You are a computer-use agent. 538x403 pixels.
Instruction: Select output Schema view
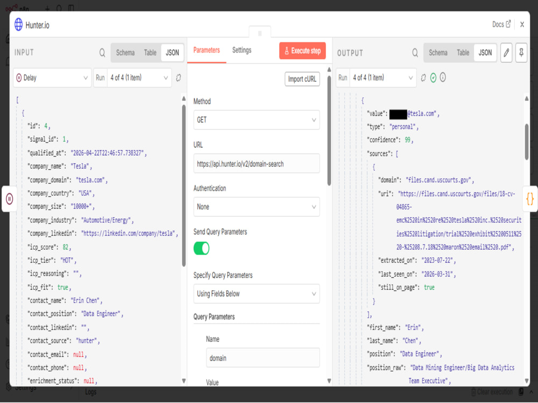click(x=438, y=53)
